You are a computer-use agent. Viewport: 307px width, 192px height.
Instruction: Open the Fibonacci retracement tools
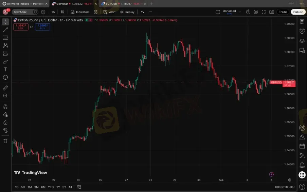click(5, 38)
